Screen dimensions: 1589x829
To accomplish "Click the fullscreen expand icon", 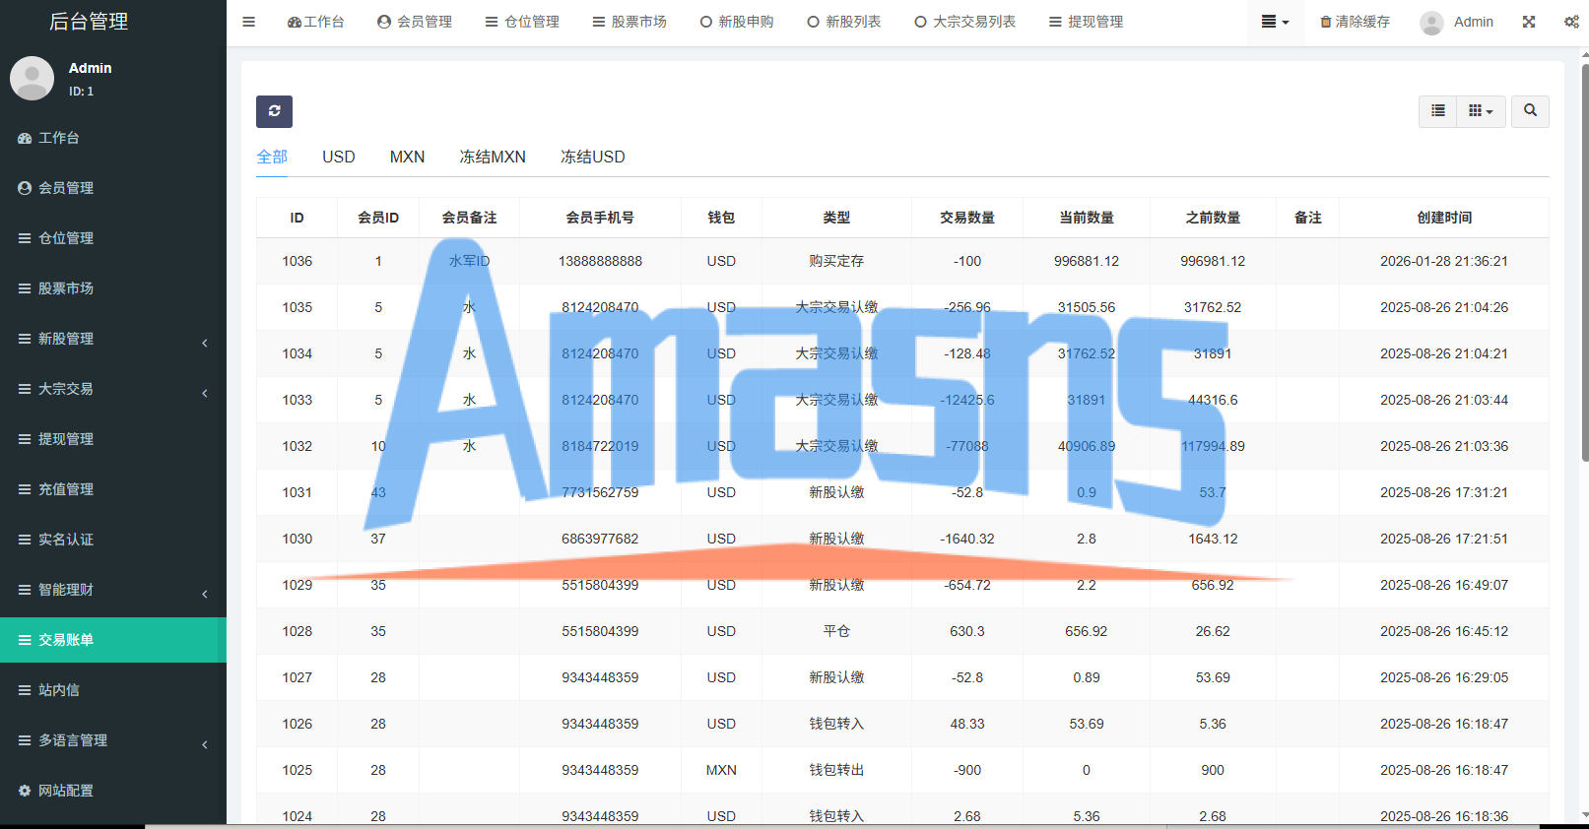I will pos(1529,22).
